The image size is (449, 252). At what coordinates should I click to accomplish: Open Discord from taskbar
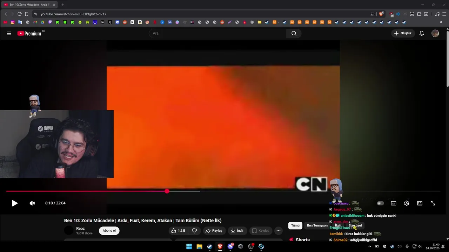pyautogui.click(x=230, y=246)
